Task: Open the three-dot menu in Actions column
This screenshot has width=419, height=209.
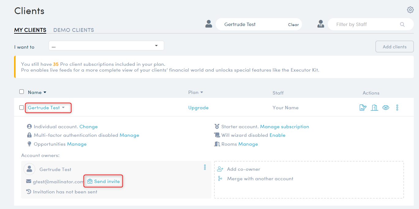Action: (397, 108)
